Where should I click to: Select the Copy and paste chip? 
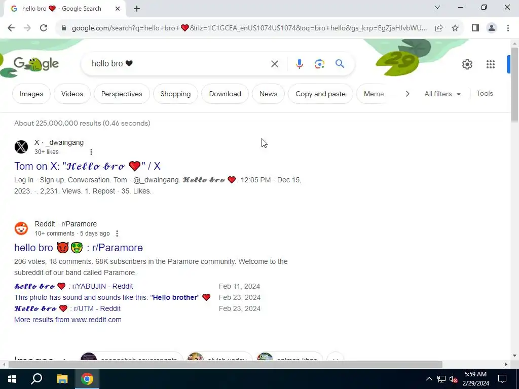click(x=320, y=94)
